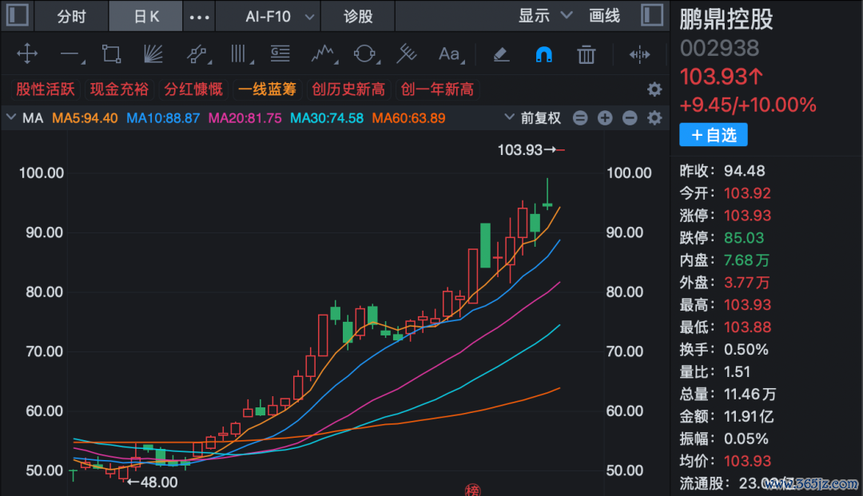Open tag row settings gear
Image resolution: width=863 pixels, height=496 pixels.
tap(654, 89)
